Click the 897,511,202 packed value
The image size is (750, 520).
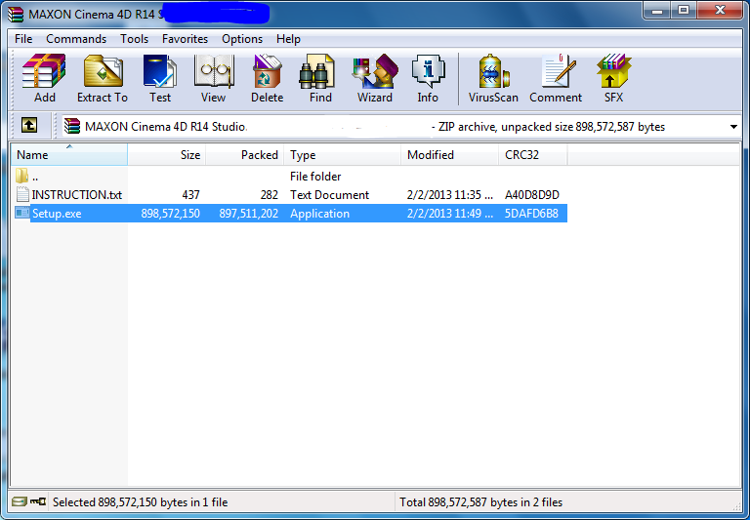tap(249, 214)
